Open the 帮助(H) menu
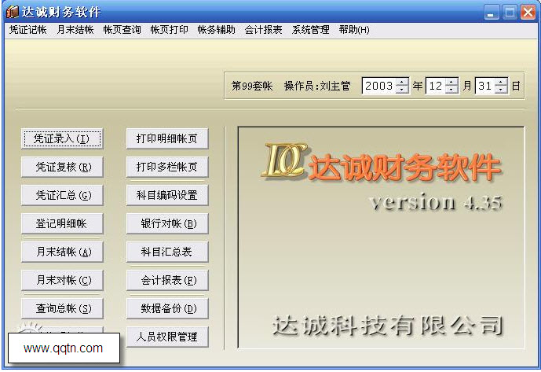Screen dimensions: 541x372 pyautogui.click(x=354, y=30)
